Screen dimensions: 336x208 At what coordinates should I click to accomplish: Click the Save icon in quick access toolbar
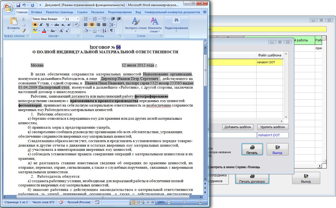[x=18, y=5]
